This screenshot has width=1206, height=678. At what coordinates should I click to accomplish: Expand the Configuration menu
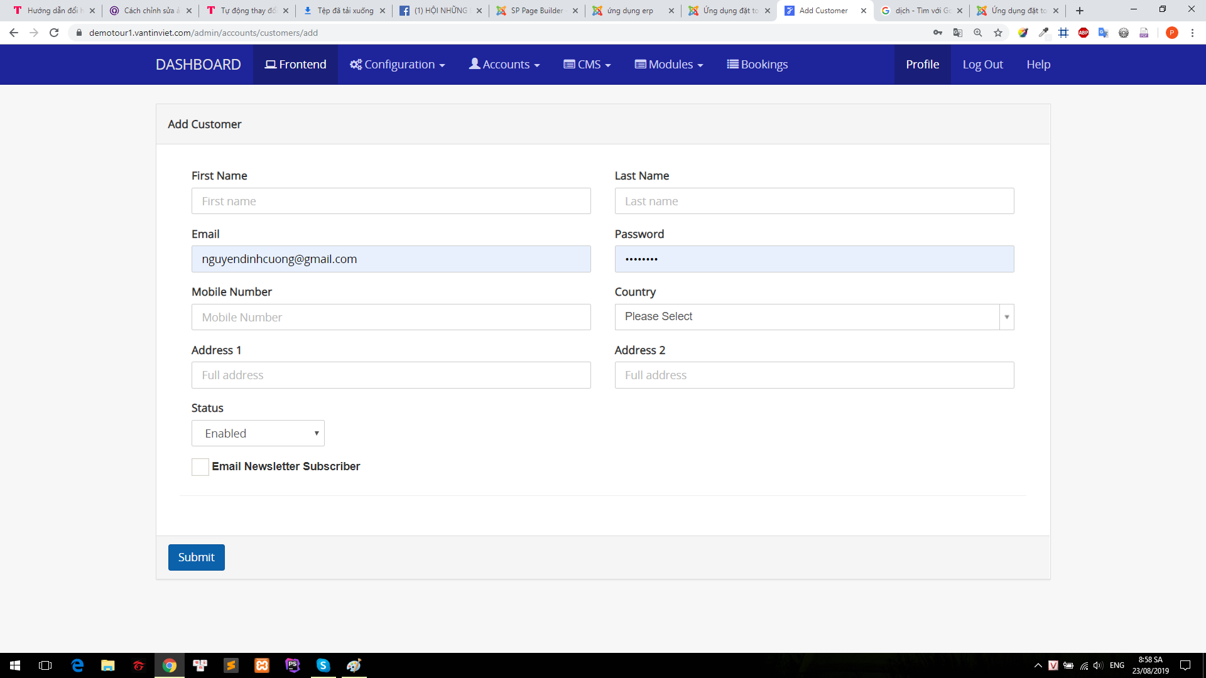(x=398, y=65)
